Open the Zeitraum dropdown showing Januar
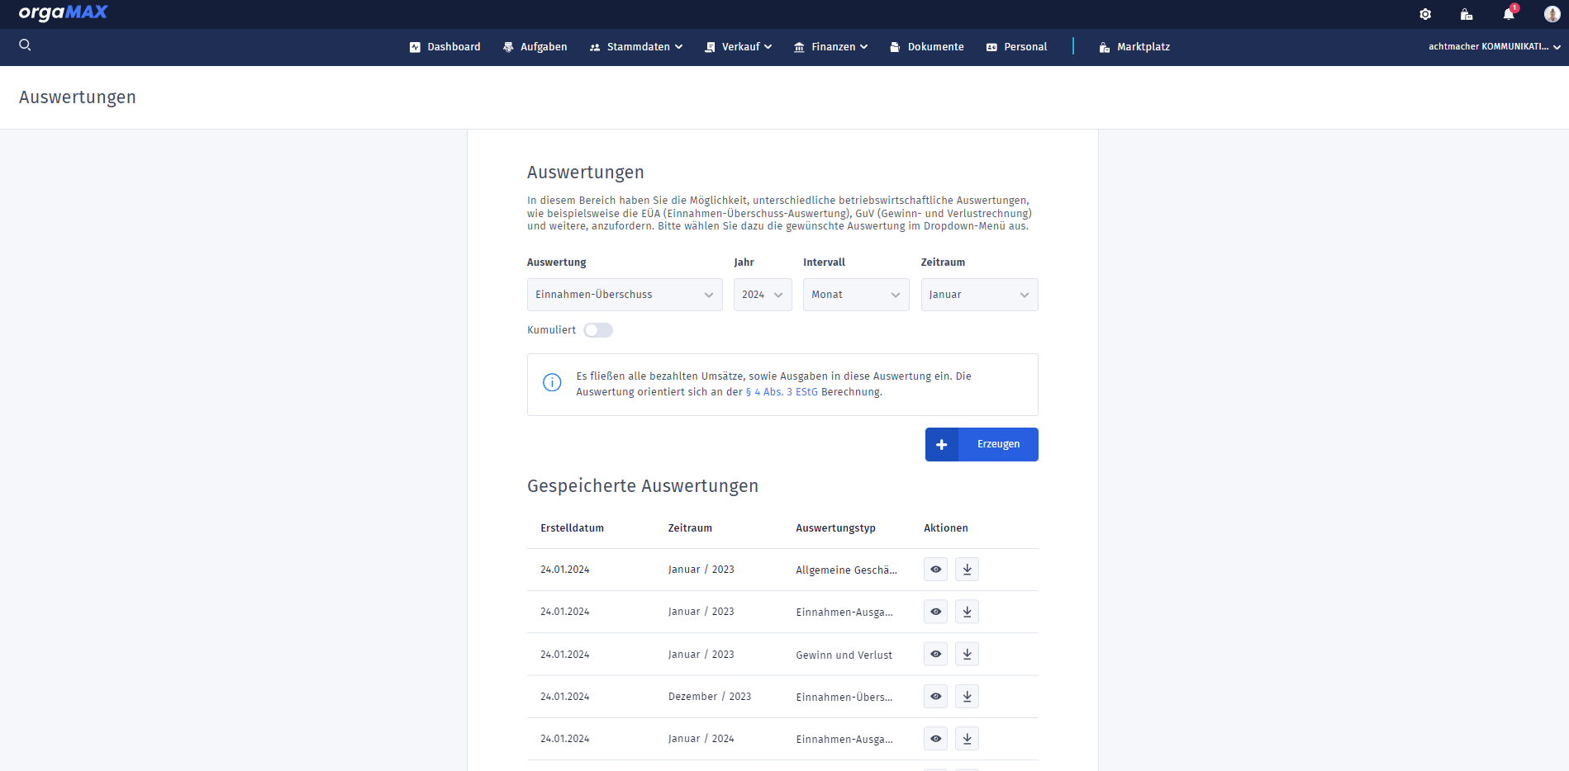 [980, 295]
